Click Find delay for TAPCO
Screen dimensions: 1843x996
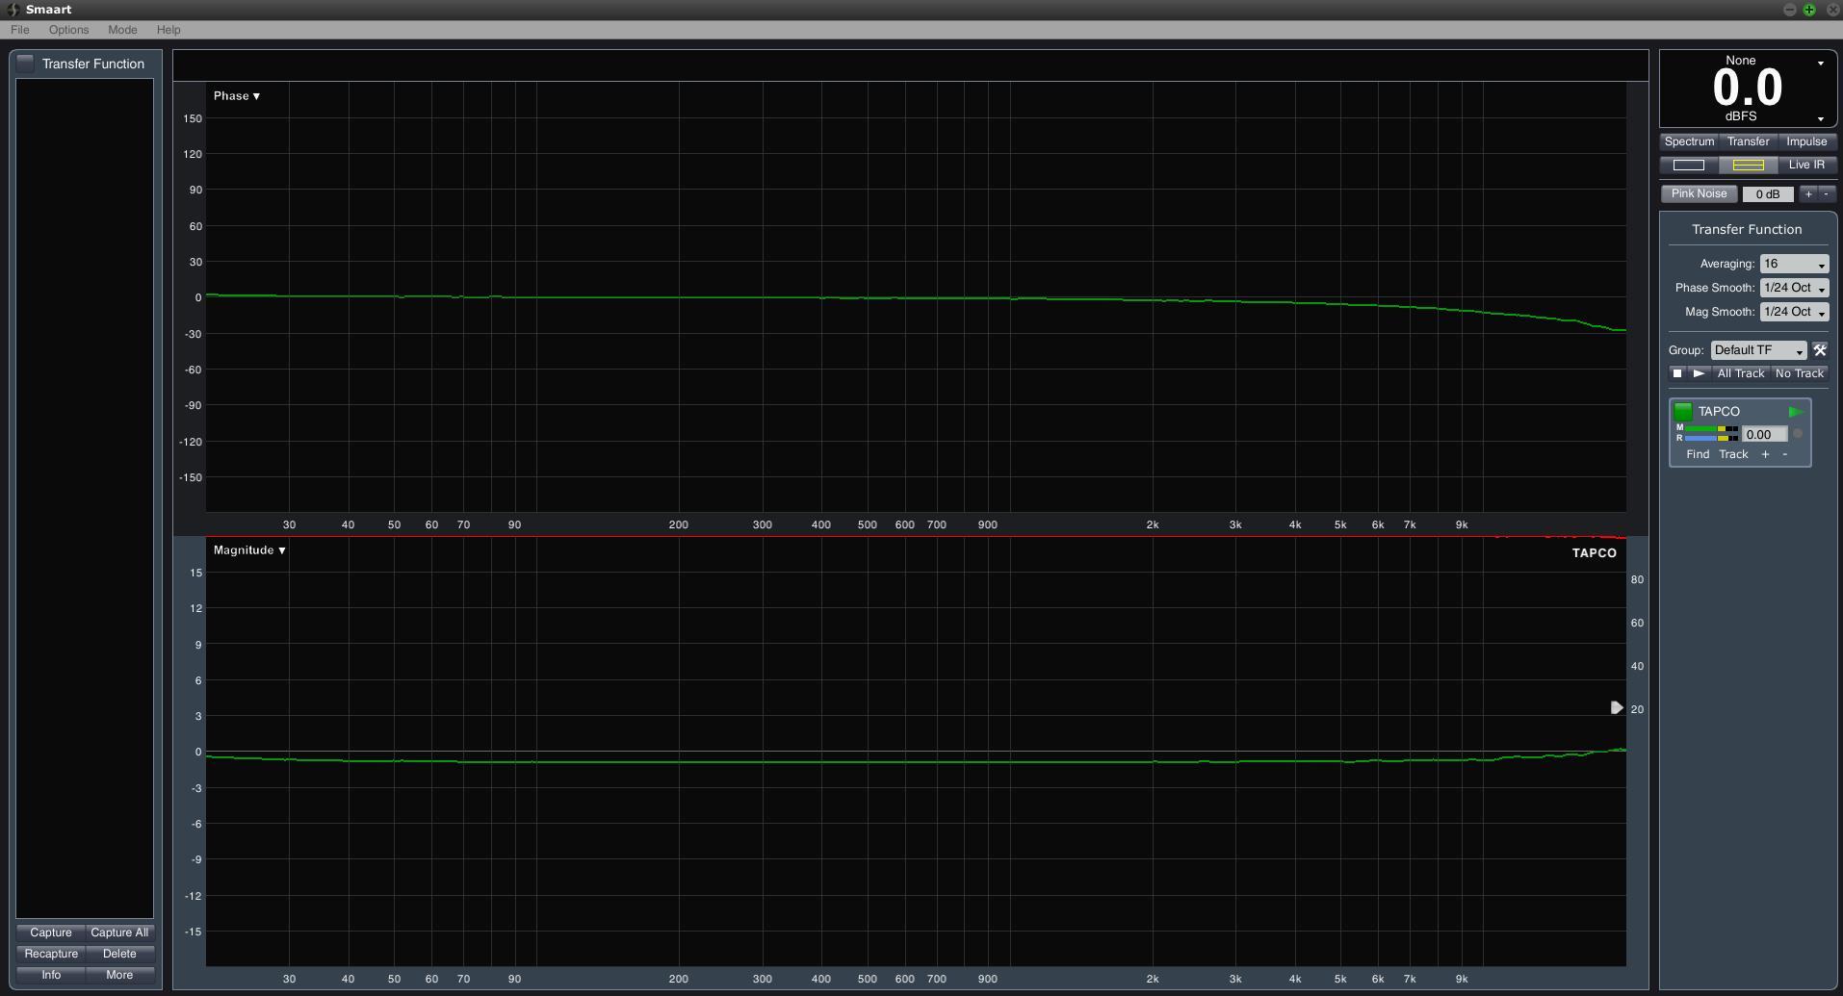pyautogui.click(x=1698, y=454)
